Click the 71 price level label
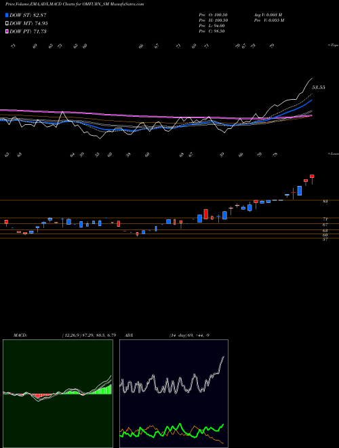 (325, 219)
